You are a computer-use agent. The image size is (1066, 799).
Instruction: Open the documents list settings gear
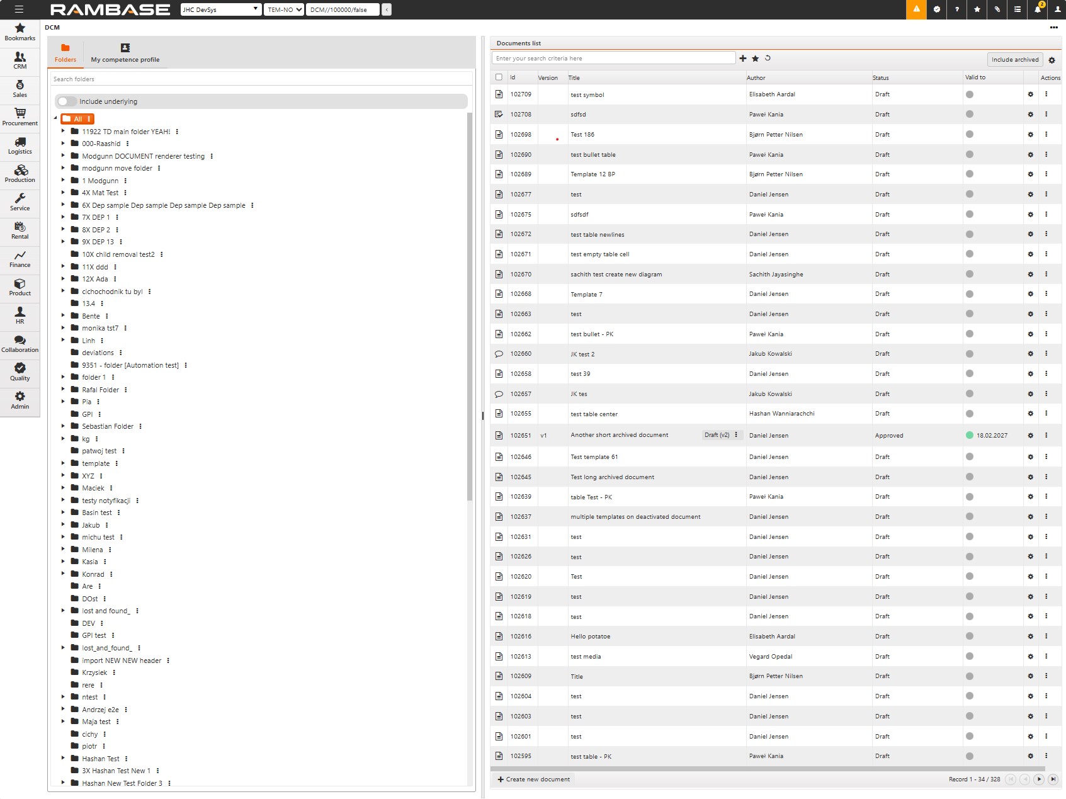tap(1052, 60)
